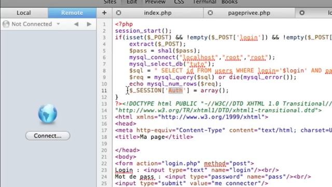Go back with the left arrow
This screenshot has width=332, height=187.
coord(76,24)
